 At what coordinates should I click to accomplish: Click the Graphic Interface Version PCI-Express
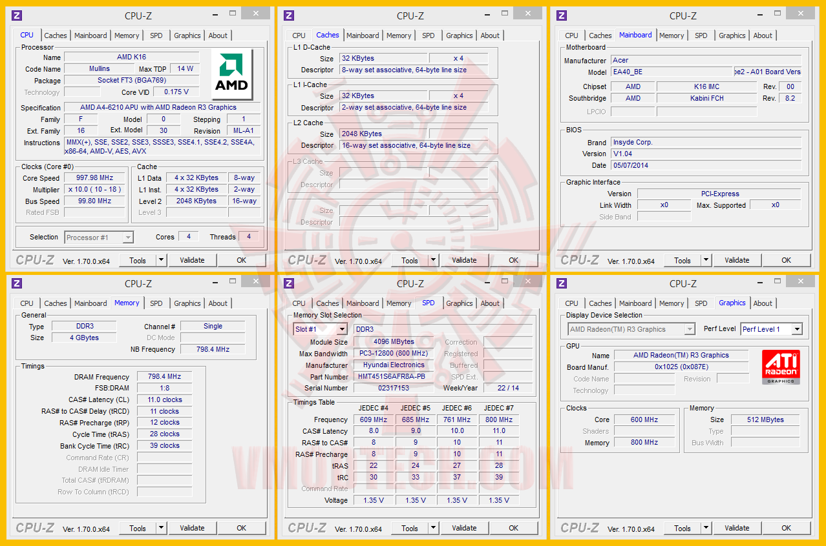coord(719,194)
